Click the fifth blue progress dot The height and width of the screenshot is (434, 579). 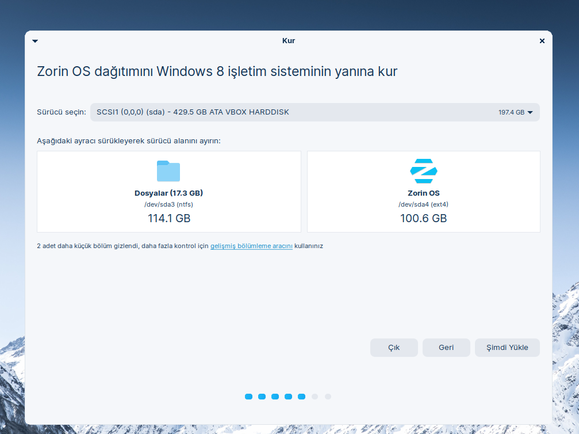click(x=302, y=397)
